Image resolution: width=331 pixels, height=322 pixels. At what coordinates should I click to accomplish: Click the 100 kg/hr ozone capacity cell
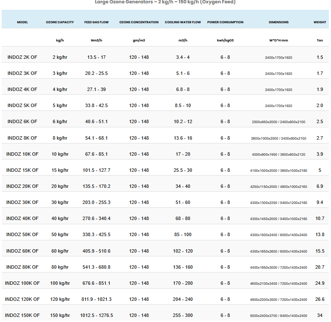(x=60, y=283)
